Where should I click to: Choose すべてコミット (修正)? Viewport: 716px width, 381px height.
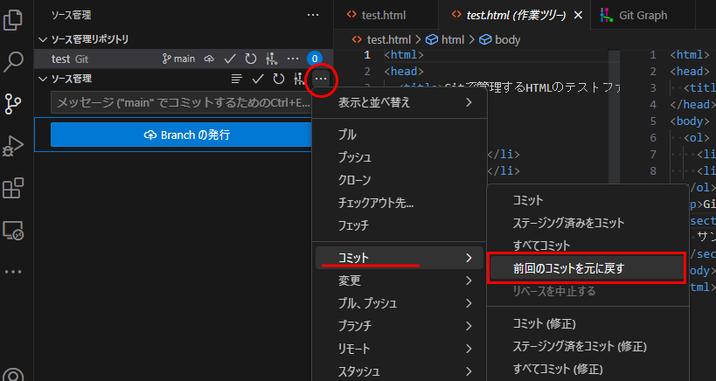[x=587, y=369]
